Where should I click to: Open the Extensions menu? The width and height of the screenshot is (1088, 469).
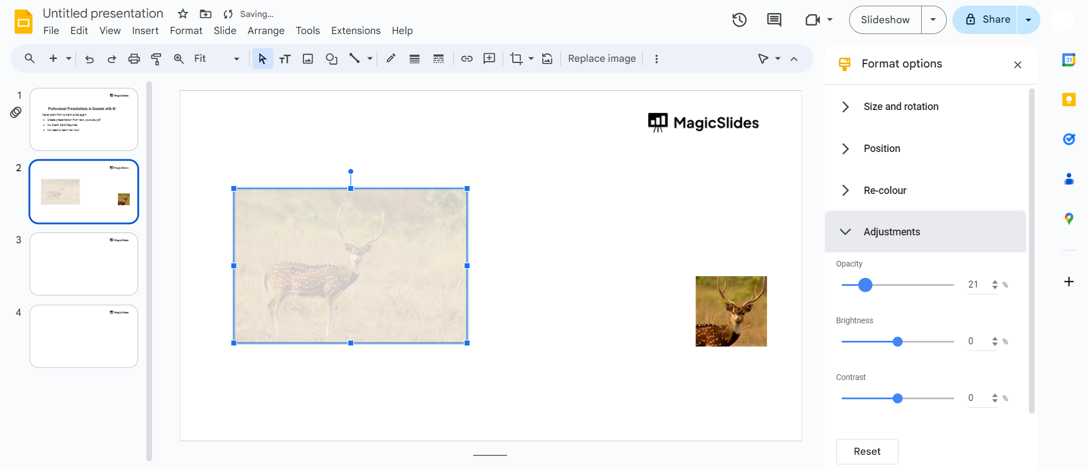click(x=356, y=31)
